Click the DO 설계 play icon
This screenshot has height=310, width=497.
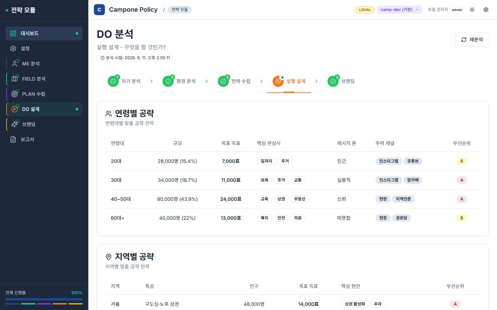(x=15, y=109)
